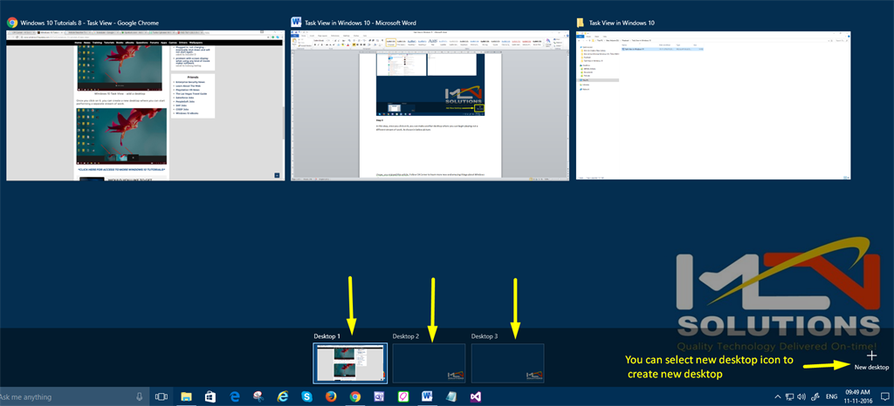Click the Word icon beside window title
The width and height of the screenshot is (894, 406).
click(x=296, y=23)
